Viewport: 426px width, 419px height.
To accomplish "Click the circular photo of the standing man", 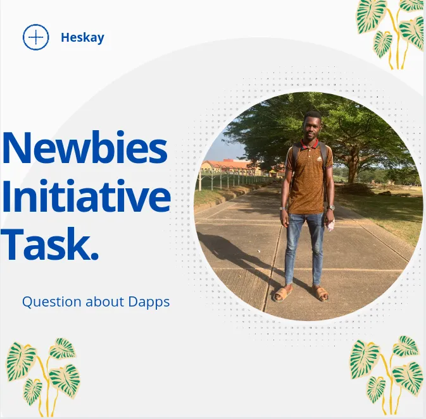I will [308, 207].
